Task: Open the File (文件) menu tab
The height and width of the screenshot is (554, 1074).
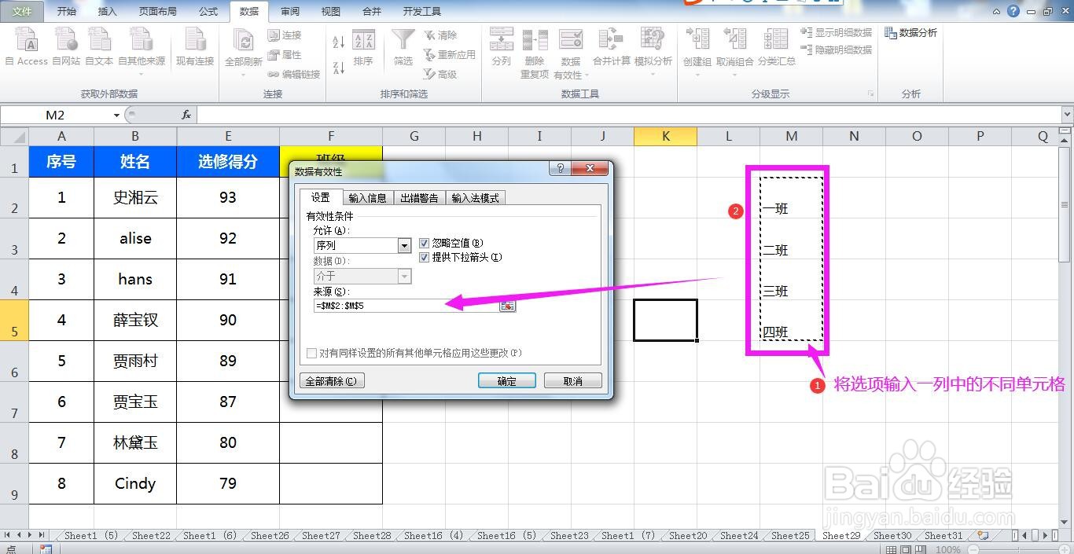Action: (23, 12)
